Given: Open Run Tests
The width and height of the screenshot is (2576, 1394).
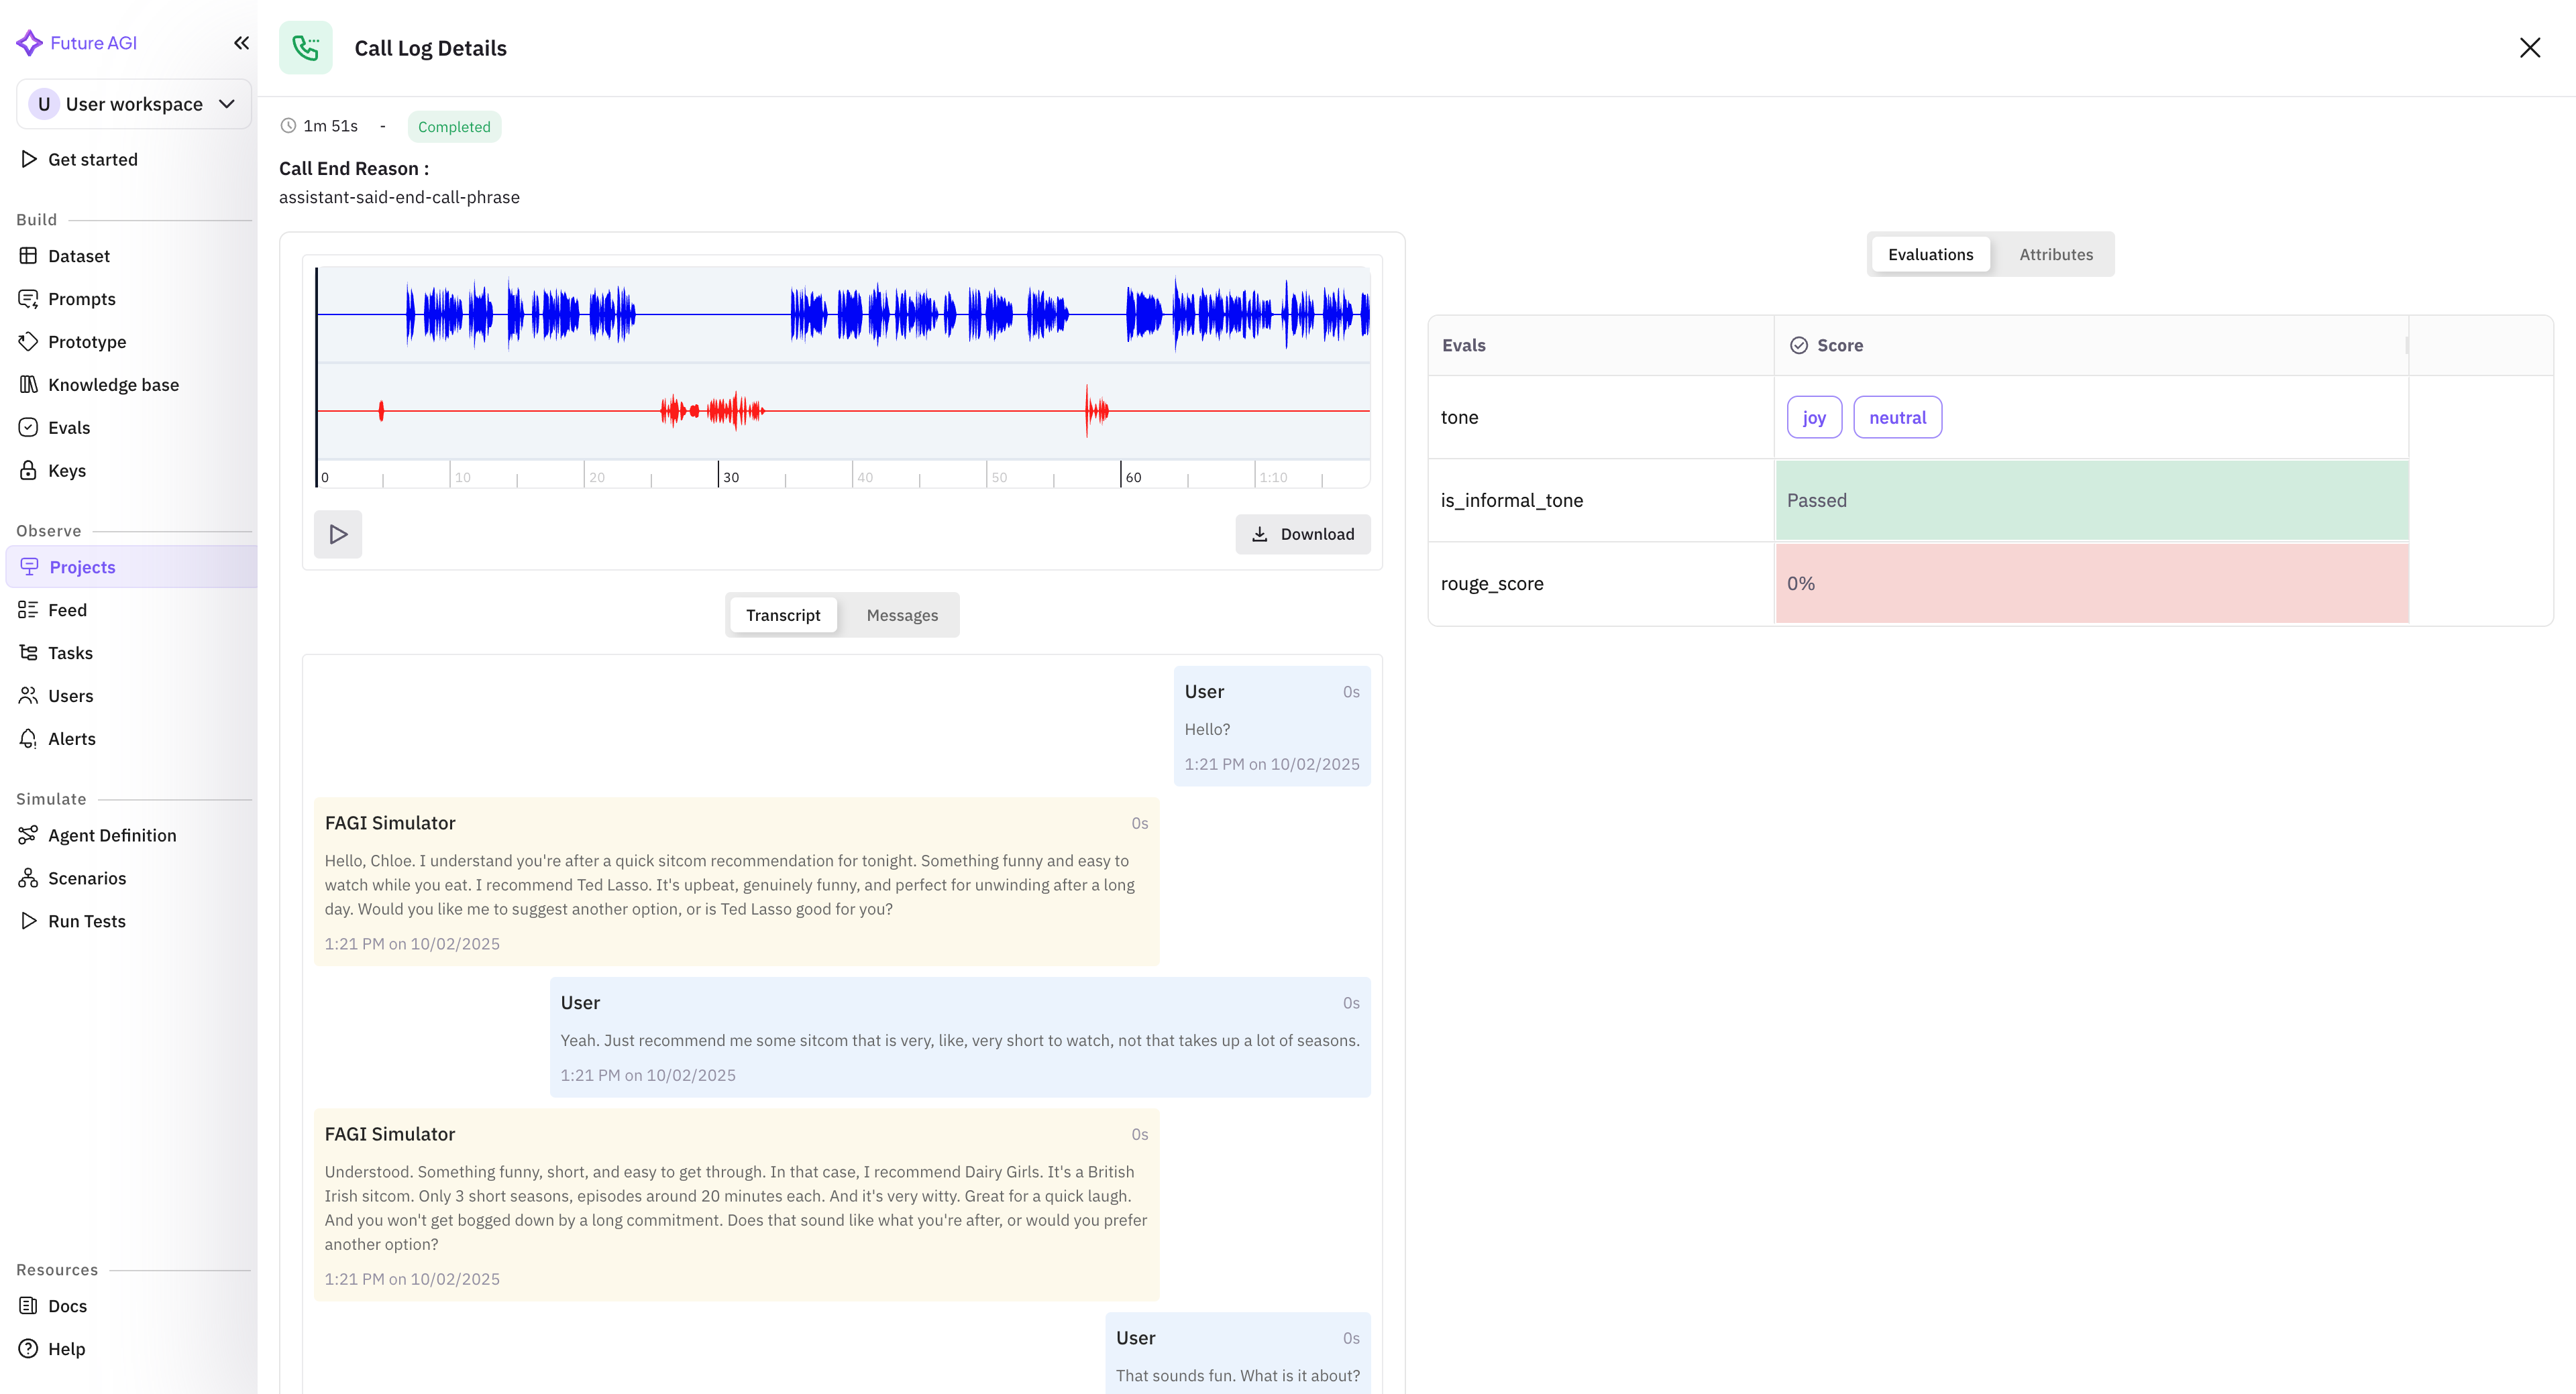Looking at the screenshot, I should (86, 921).
